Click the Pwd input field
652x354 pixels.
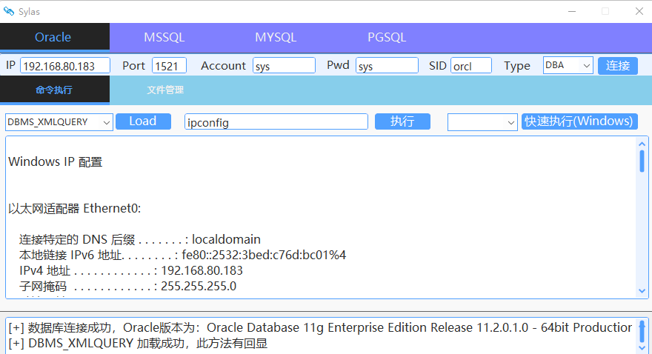(387, 66)
